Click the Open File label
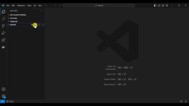Image resolution: width=189 pixels, height=106 pixels. tap(111, 74)
